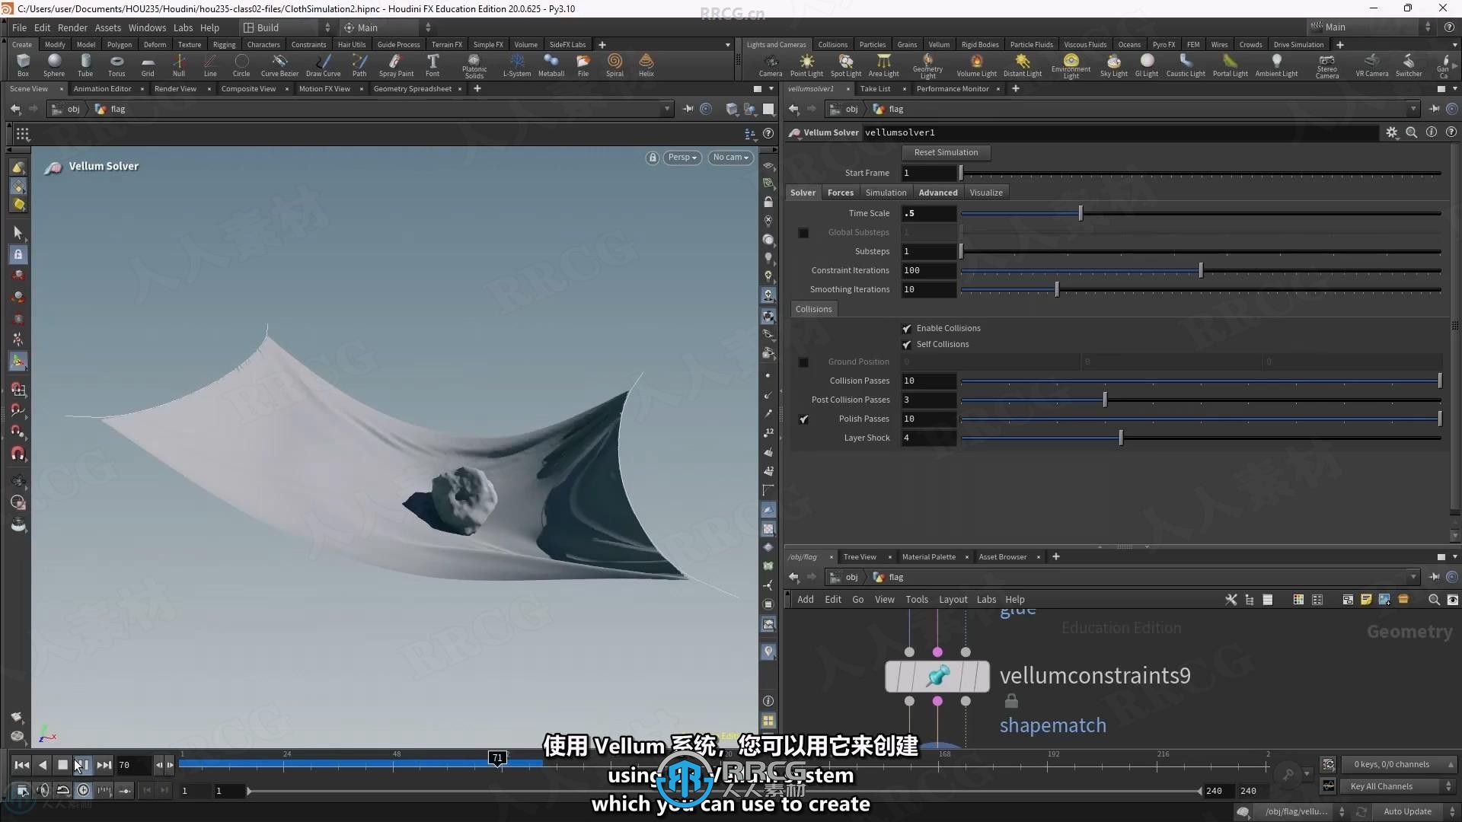Screen dimensions: 1462x822
Task: Enable the Global Substeps toggle
Action: coord(803,233)
